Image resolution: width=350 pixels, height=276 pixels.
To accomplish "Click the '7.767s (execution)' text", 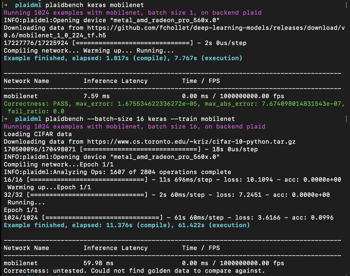I will click(x=208, y=58).
